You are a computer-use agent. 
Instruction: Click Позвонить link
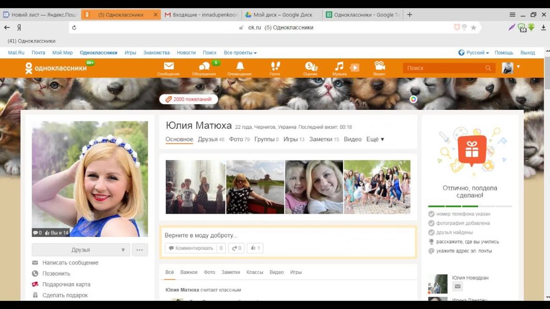point(56,273)
